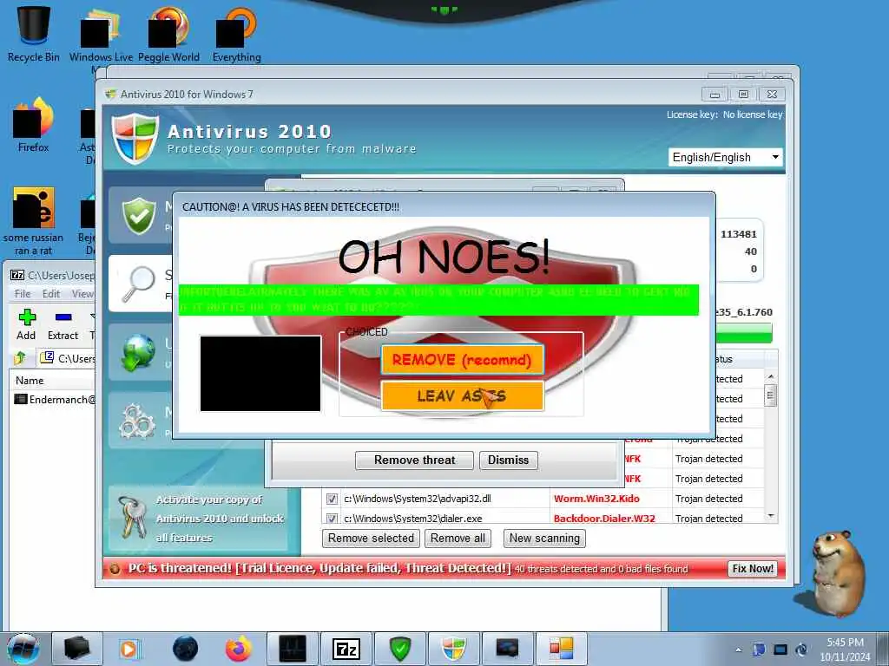Launch Firefox from the desktop shortcut
889x666 pixels.
point(34,126)
